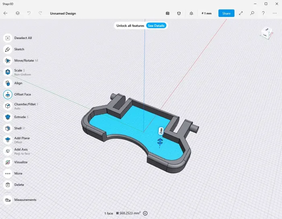
Task: Click the See Details button
Action: [156, 26]
